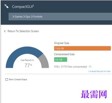The image size is (112, 103).
Task: Enable the Show Console Output checkbox
Action: (x=7, y=79)
